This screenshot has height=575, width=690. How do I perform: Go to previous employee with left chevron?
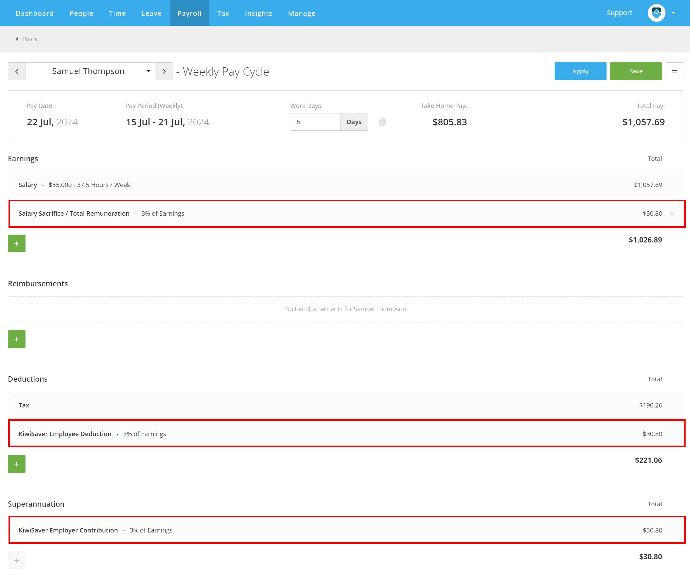pyautogui.click(x=17, y=71)
